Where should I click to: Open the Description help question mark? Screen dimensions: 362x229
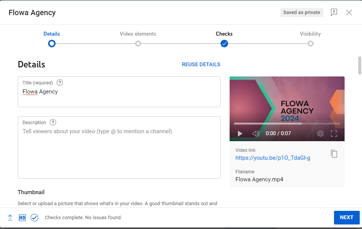click(x=53, y=122)
